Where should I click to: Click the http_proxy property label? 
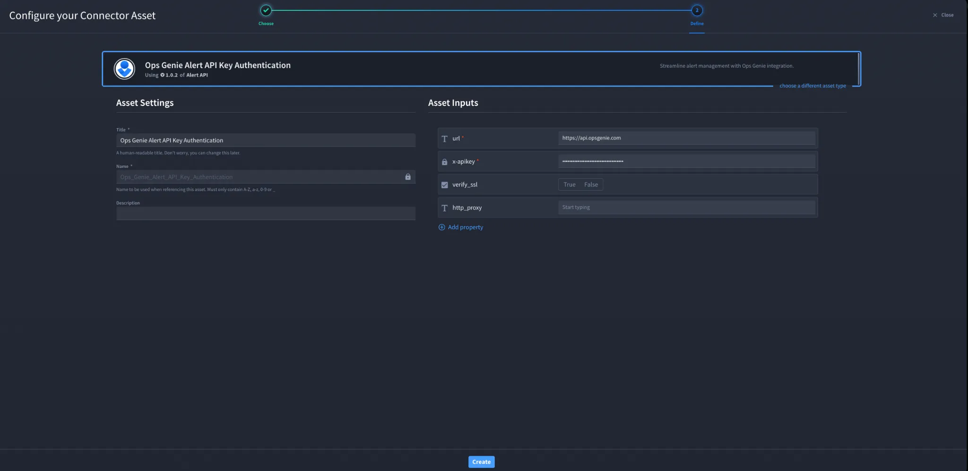[x=467, y=208]
